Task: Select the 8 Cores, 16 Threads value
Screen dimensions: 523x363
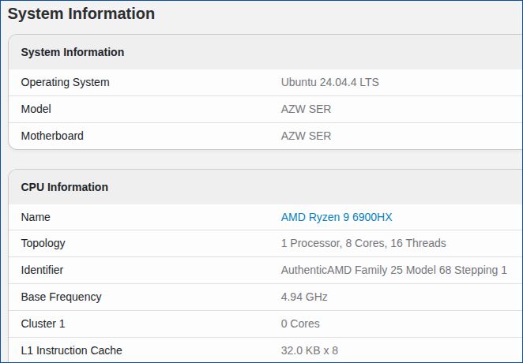Action: pos(363,243)
